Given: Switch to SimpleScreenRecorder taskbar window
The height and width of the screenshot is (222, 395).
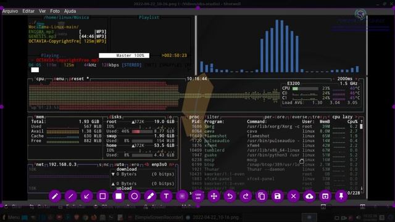Looking at the screenshot, I should (156, 218).
